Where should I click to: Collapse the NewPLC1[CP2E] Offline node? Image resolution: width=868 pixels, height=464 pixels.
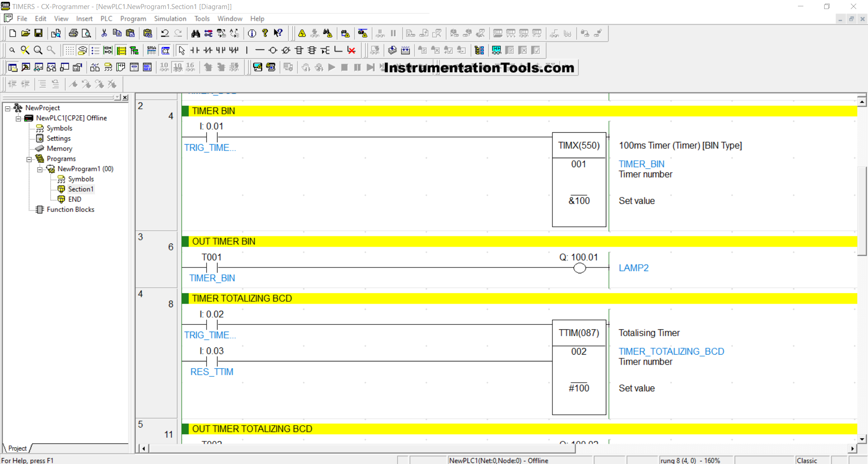pos(19,118)
